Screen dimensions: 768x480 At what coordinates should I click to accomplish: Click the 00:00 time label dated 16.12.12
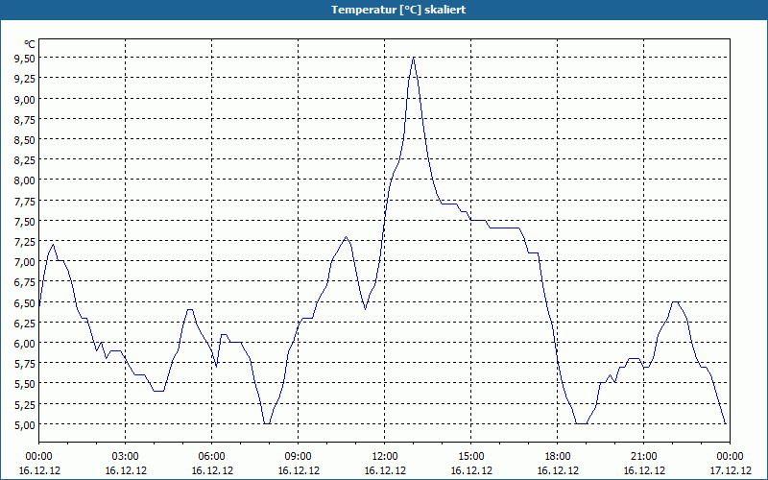38,457
